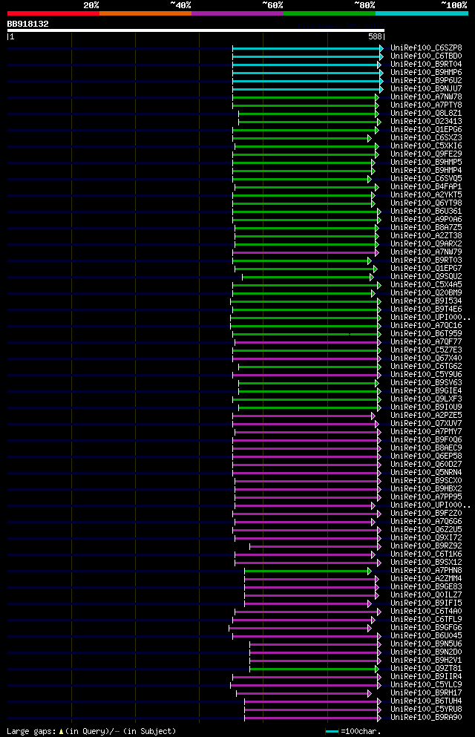
Task: Select the UniRef100_Q6YT98 label
Action: [x=426, y=203]
